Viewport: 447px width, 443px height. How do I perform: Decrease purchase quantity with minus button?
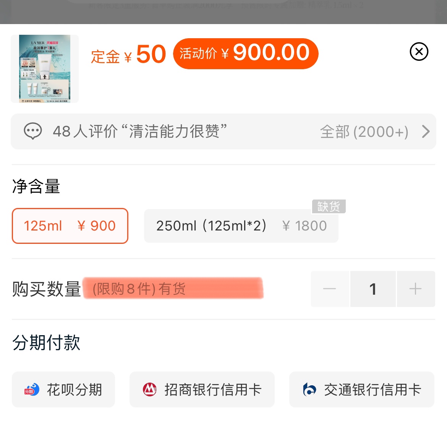[330, 289]
